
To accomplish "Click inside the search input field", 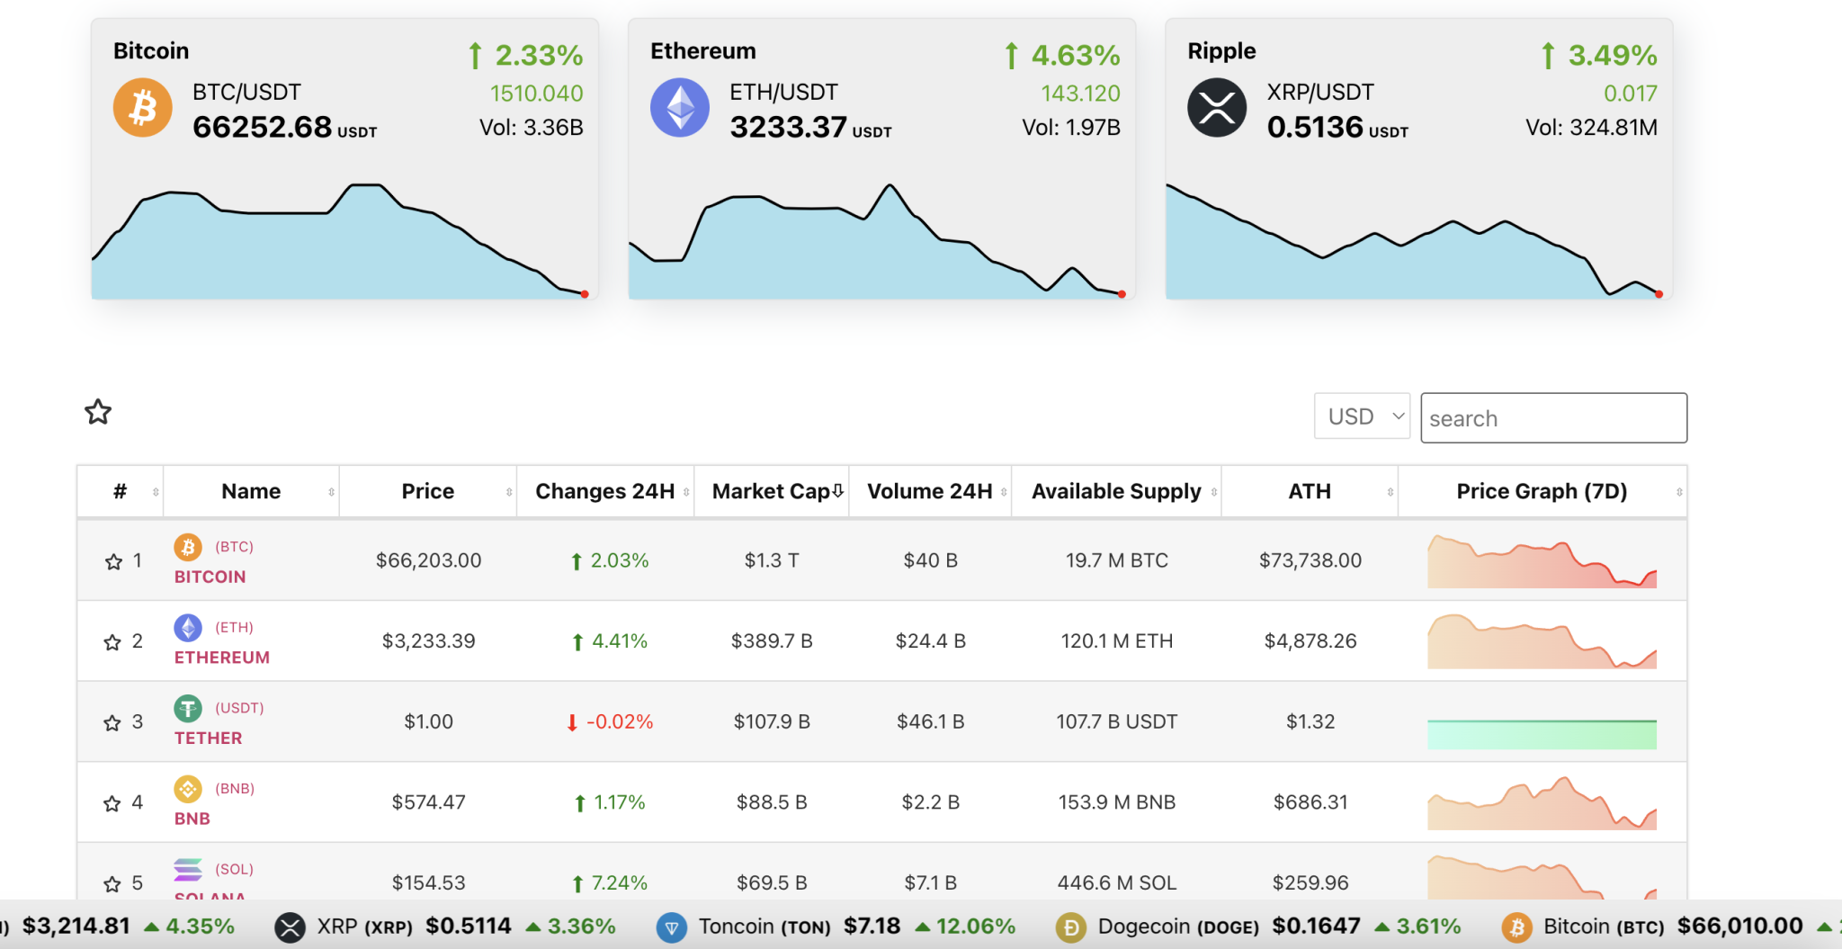I will 1553,417.
